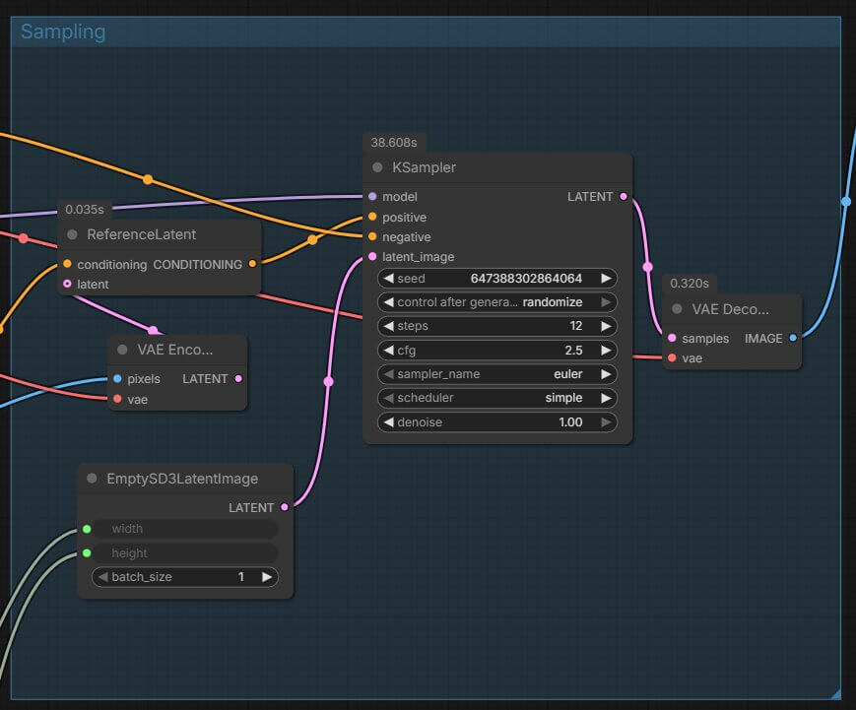Decrease the seed value with left arrow
The height and width of the screenshot is (710, 856).
[x=388, y=279]
